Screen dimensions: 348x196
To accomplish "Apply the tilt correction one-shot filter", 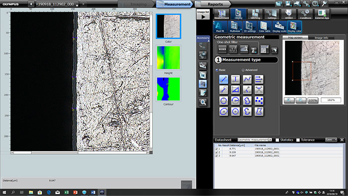I will (x=244, y=49).
